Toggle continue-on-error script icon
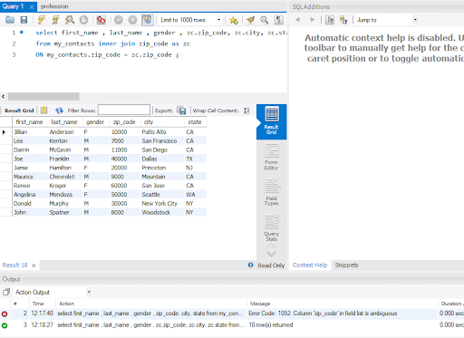This screenshot has width=464, height=338. click(x=101, y=20)
